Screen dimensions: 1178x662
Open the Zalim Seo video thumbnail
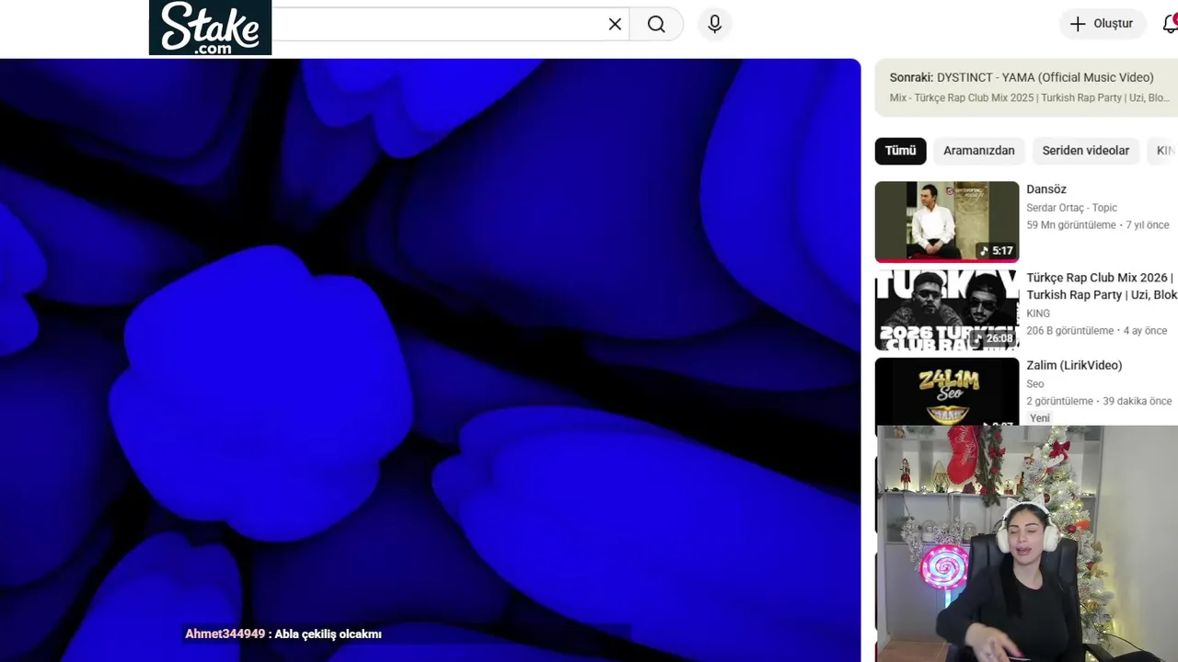pos(947,392)
